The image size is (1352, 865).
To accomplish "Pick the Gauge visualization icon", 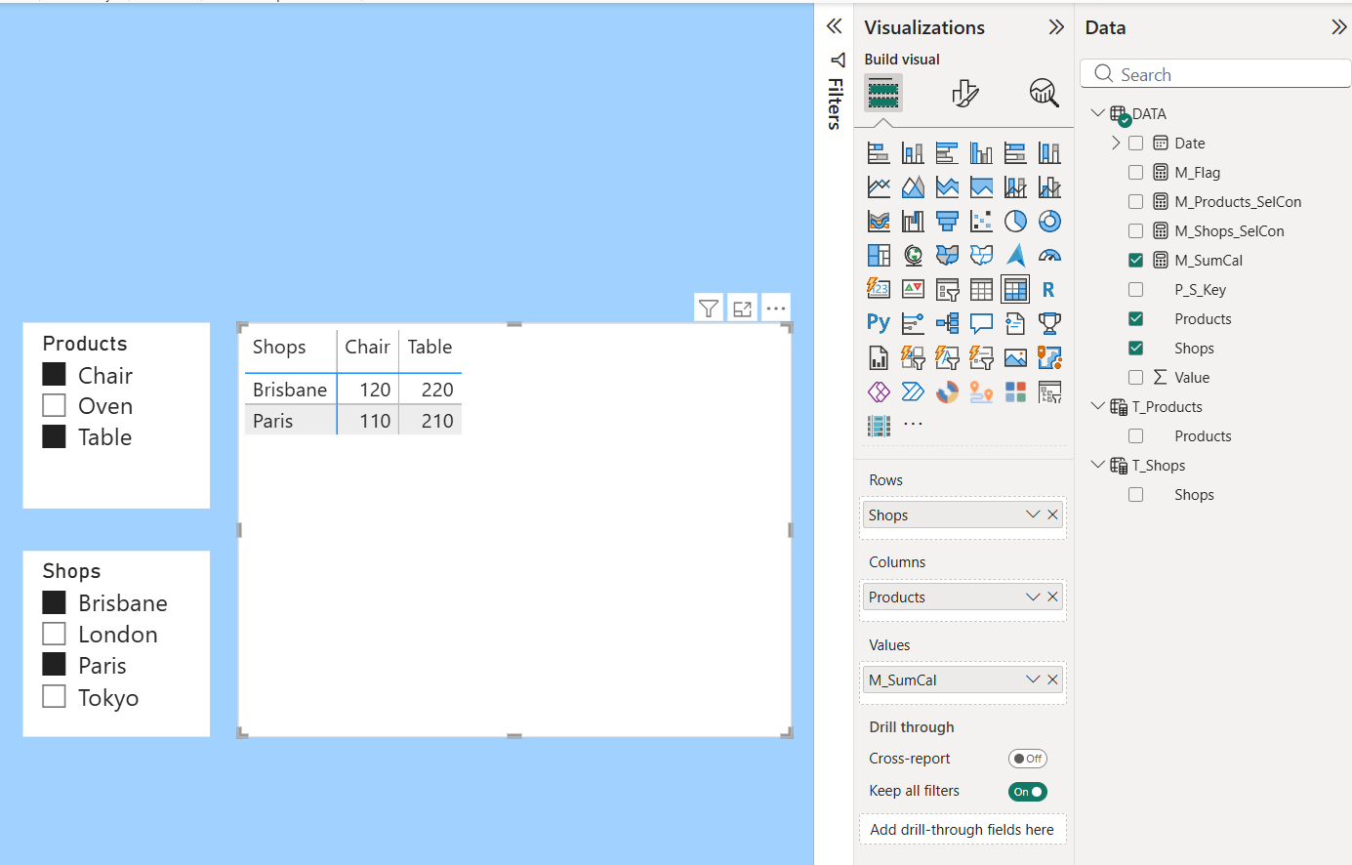I will (x=1049, y=255).
